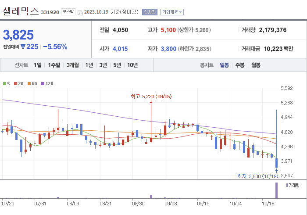Image resolution: width=307 pixels, height=215 pixels.
Task: Click the change rate −5.56%
Action: click(x=55, y=47)
